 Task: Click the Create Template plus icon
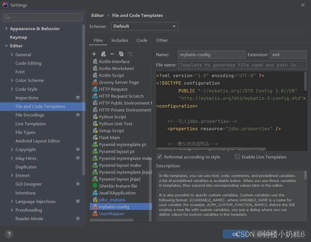(94, 54)
